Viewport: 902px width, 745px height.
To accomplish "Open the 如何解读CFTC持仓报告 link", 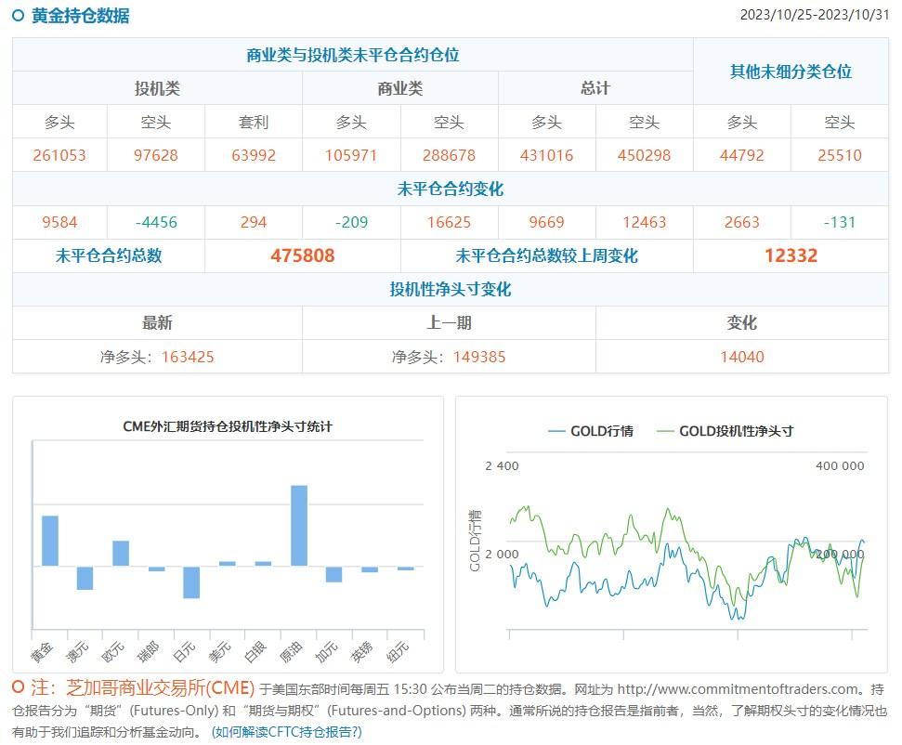I will click(288, 731).
